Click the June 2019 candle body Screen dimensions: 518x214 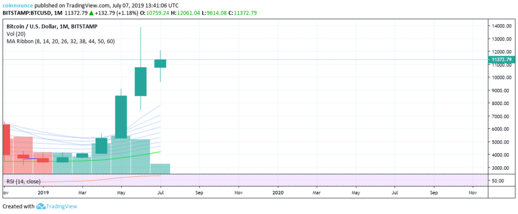coord(141,81)
